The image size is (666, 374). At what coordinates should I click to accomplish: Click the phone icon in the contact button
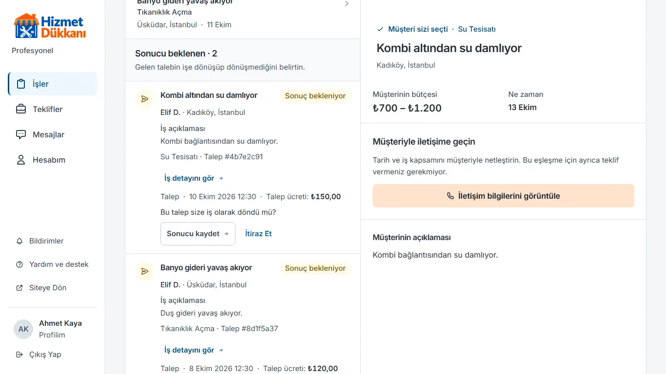pos(451,196)
